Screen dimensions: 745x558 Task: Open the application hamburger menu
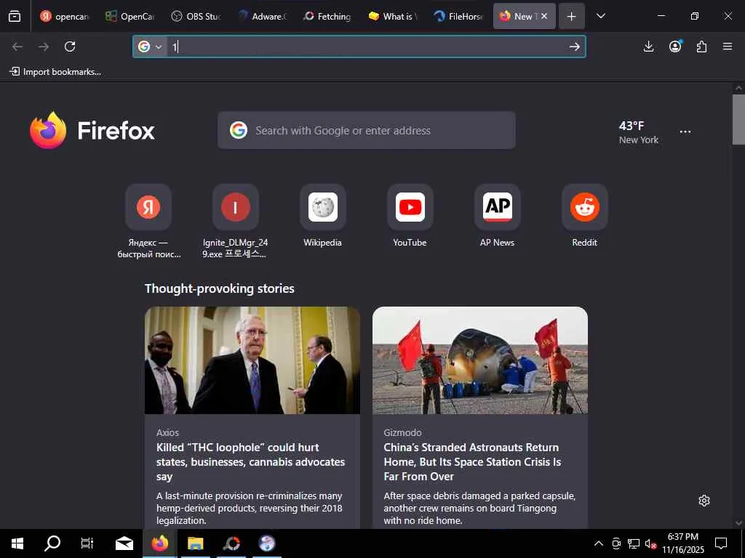coord(728,46)
